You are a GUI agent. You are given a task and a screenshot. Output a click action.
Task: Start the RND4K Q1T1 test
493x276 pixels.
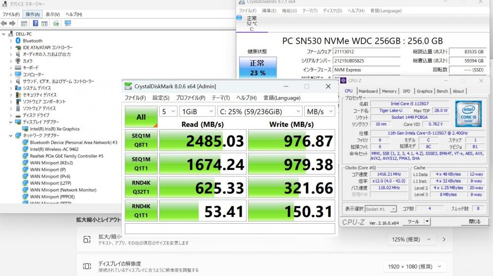coord(141,210)
